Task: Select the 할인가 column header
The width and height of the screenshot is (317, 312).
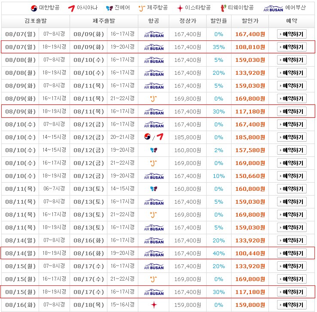Action: [250, 21]
